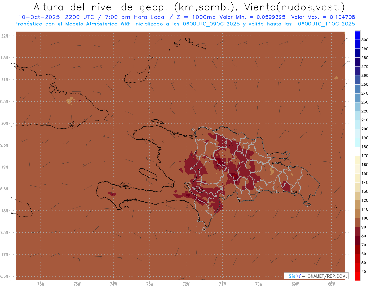Click the colorbar label '40'
Screen dimensions: 372x288
364,272
